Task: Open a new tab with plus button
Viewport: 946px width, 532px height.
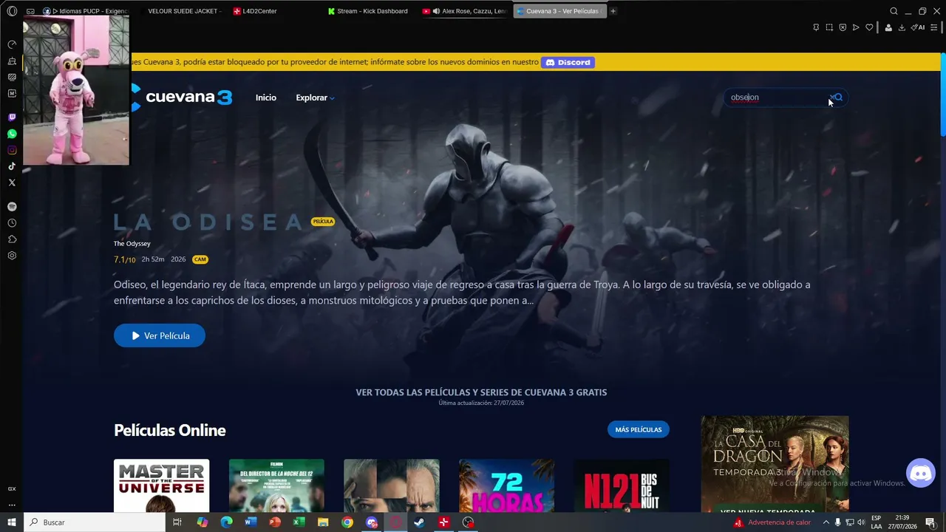Action: click(613, 11)
